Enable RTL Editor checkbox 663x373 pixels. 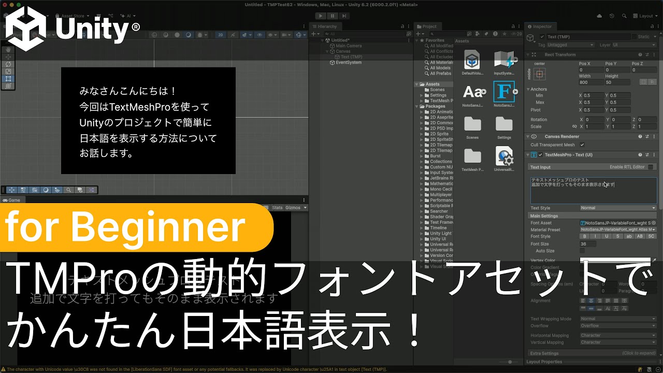point(651,167)
